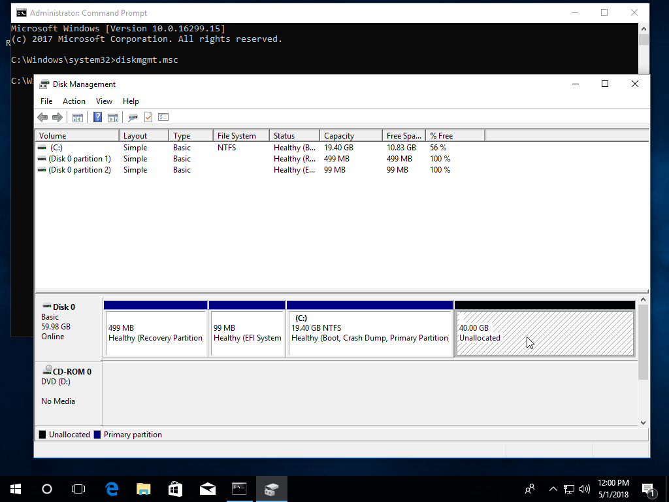Viewport: 669px width, 502px height.
Task: Click the Back arrow toolbar button
Action: (42, 117)
